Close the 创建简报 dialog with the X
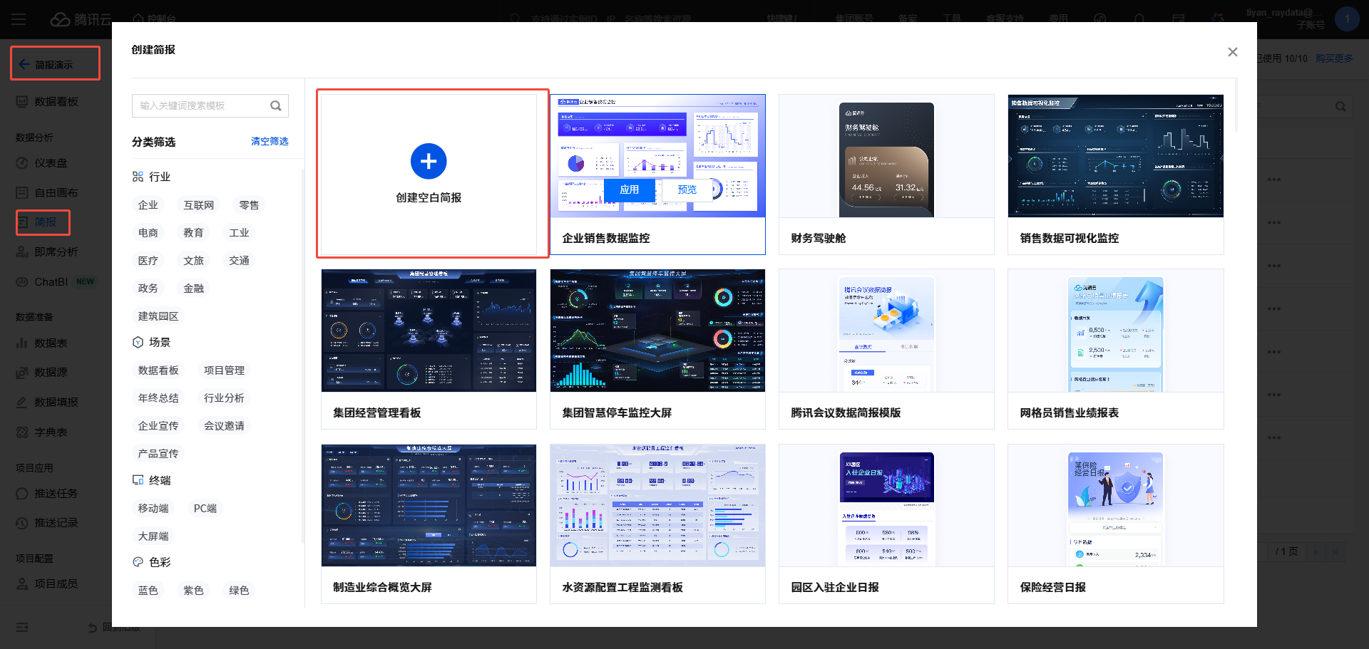 point(1232,52)
